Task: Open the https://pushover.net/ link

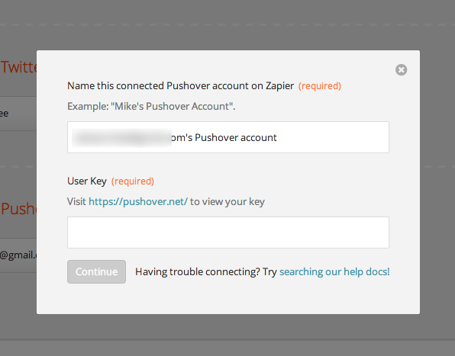Action: pyautogui.click(x=138, y=201)
